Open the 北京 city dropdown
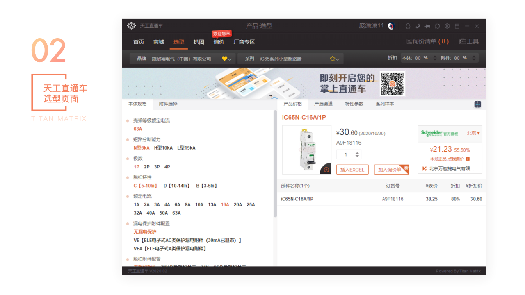Viewport: 525px width, 295px height. pos(473,133)
